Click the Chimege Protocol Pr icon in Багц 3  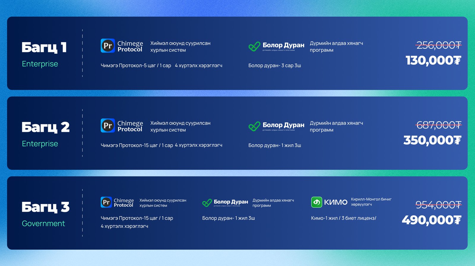tap(106, 202)
